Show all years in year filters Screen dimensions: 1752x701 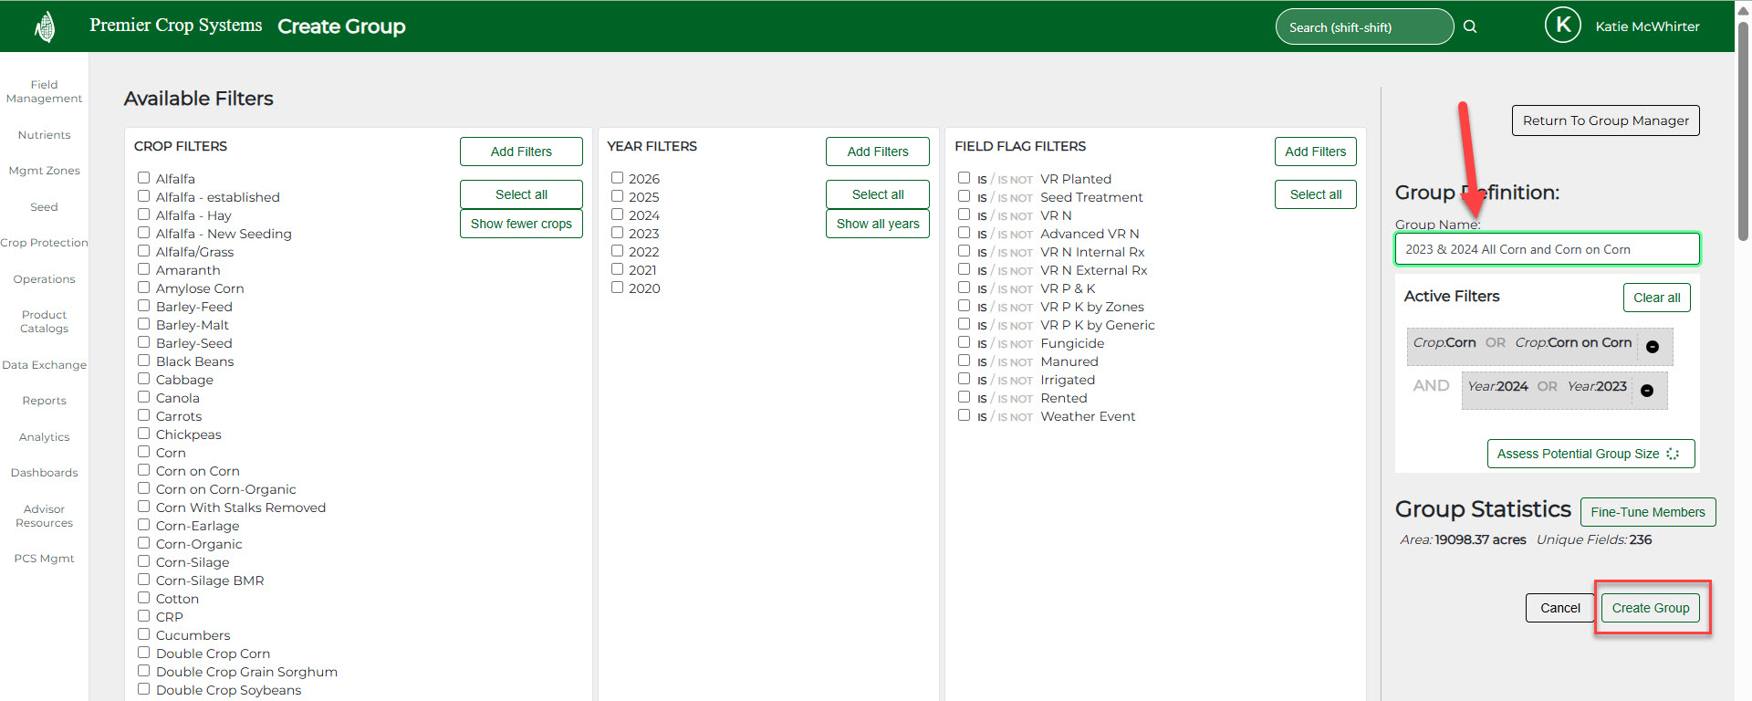click(878, 224)
